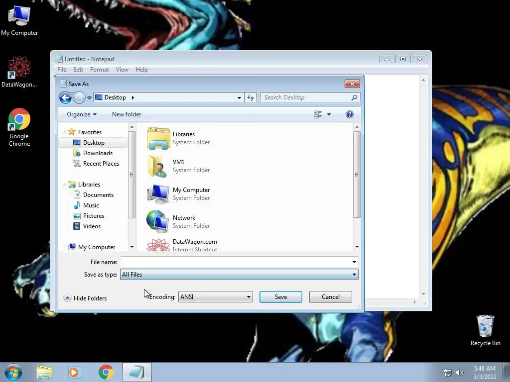The image size is (510, 382).
Task: Open the Format menu in Notepad
Action: [x=100, y=70]
